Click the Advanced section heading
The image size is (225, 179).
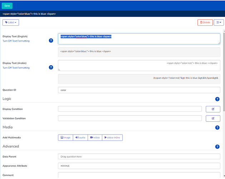coord(11,146)
